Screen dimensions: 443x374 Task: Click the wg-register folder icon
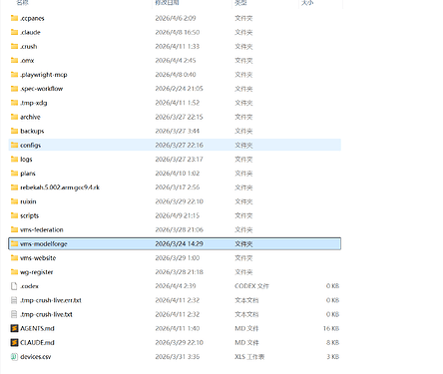pyautogui.click(x=14, y=272)
